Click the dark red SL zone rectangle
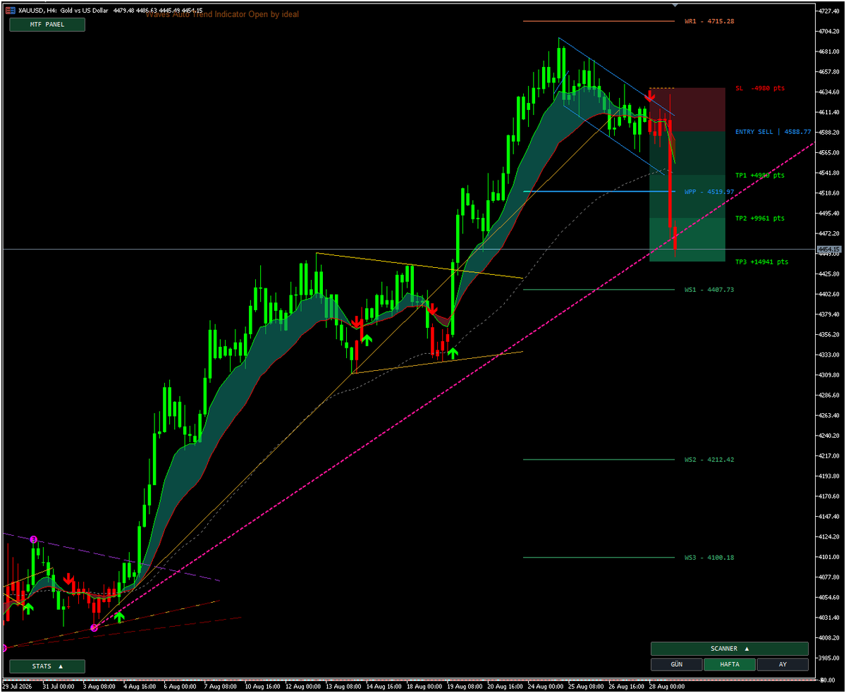 tap(687, 109)
